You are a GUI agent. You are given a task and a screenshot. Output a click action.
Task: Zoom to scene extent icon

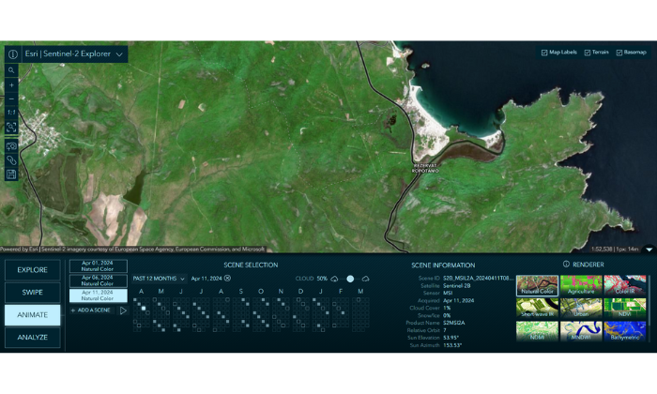[x=11, y=127]
